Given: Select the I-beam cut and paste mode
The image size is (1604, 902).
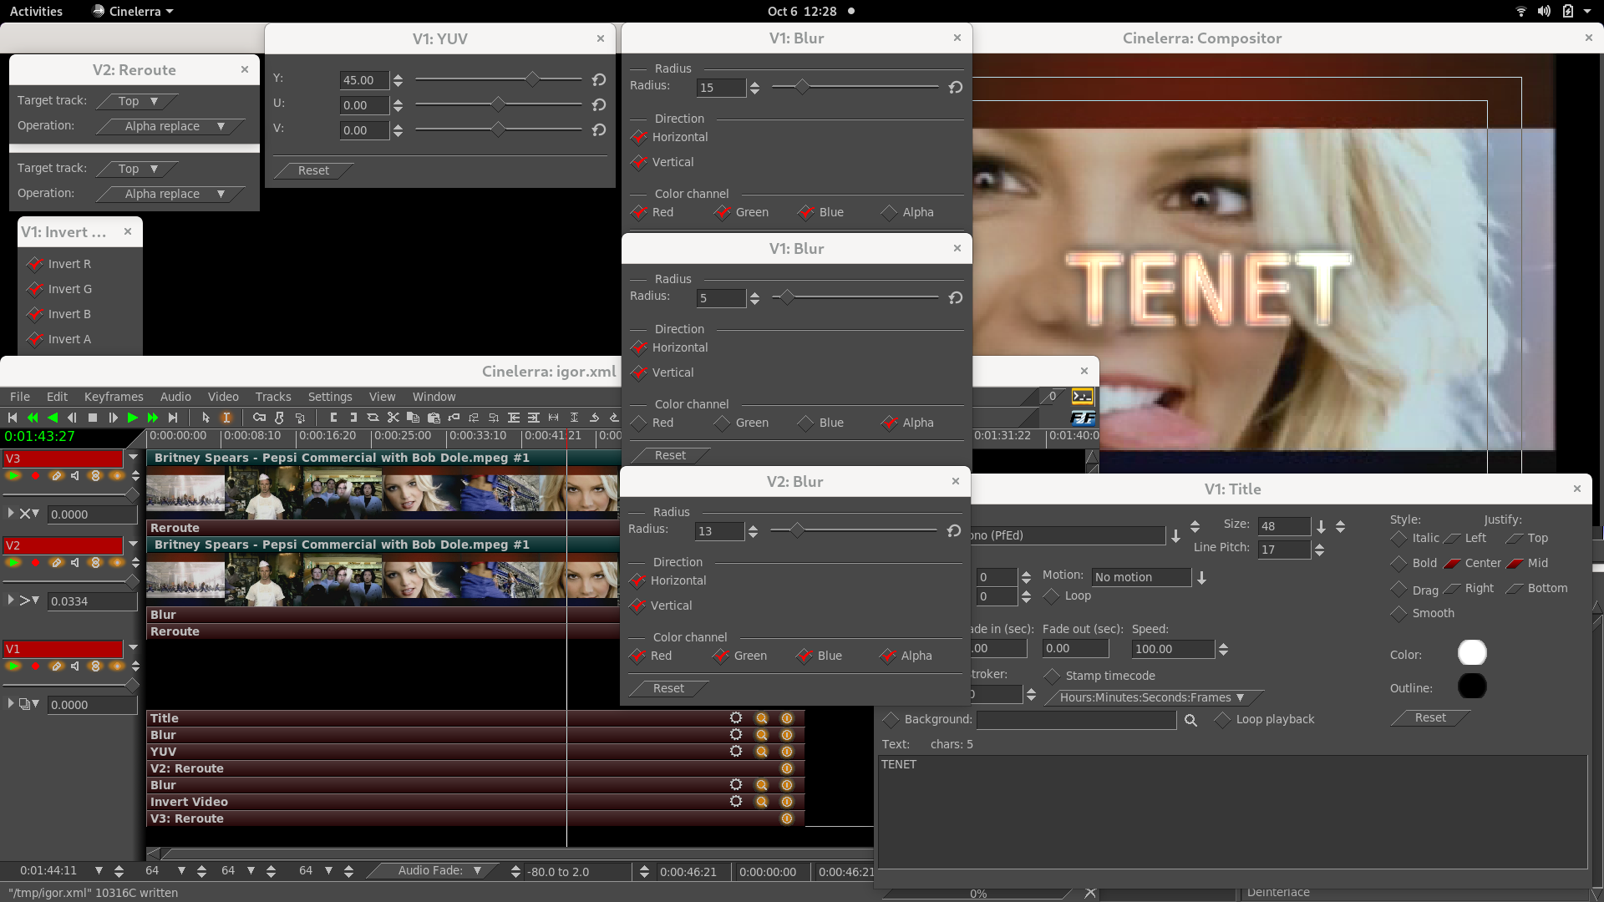Looking at the screenshot, I should tap(226, 418).
